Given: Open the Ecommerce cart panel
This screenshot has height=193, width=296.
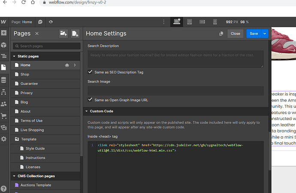Looking at the screenshot, I should tap(4, 115).
